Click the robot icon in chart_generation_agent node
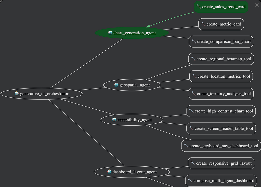 click(x=110, y=33)
